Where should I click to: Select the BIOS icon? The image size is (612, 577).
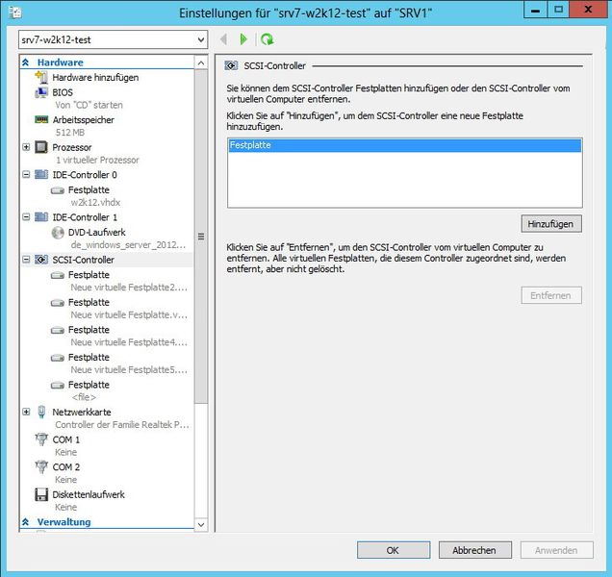click(41, 92)
